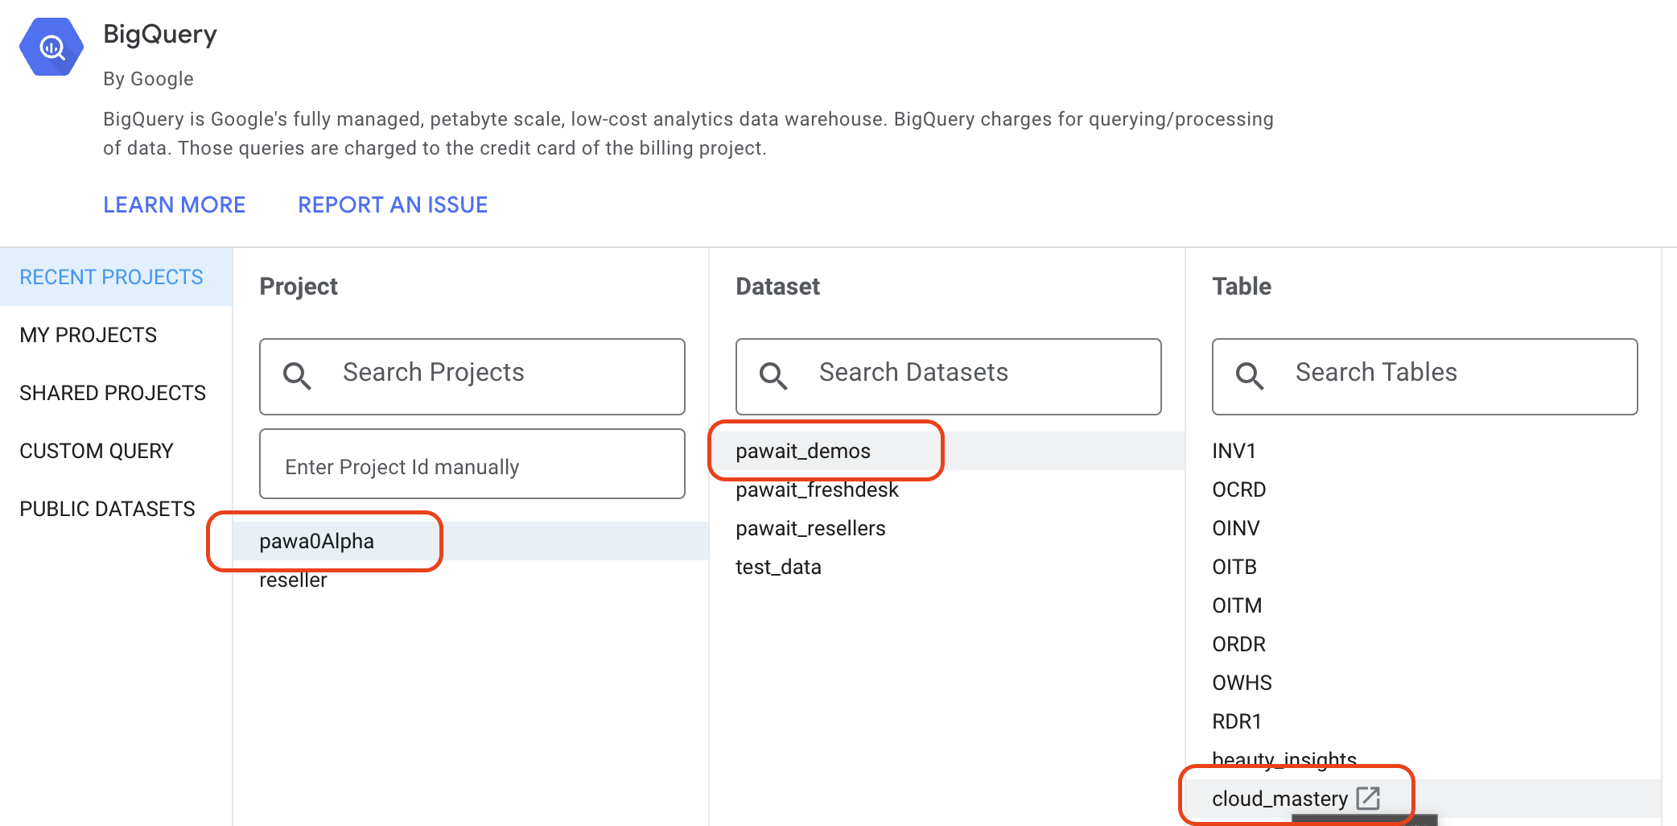The width and height of the screenshot is (1677, 826).
Task: Click the Search Datasets magnifier icon
Action: (773, 375)
